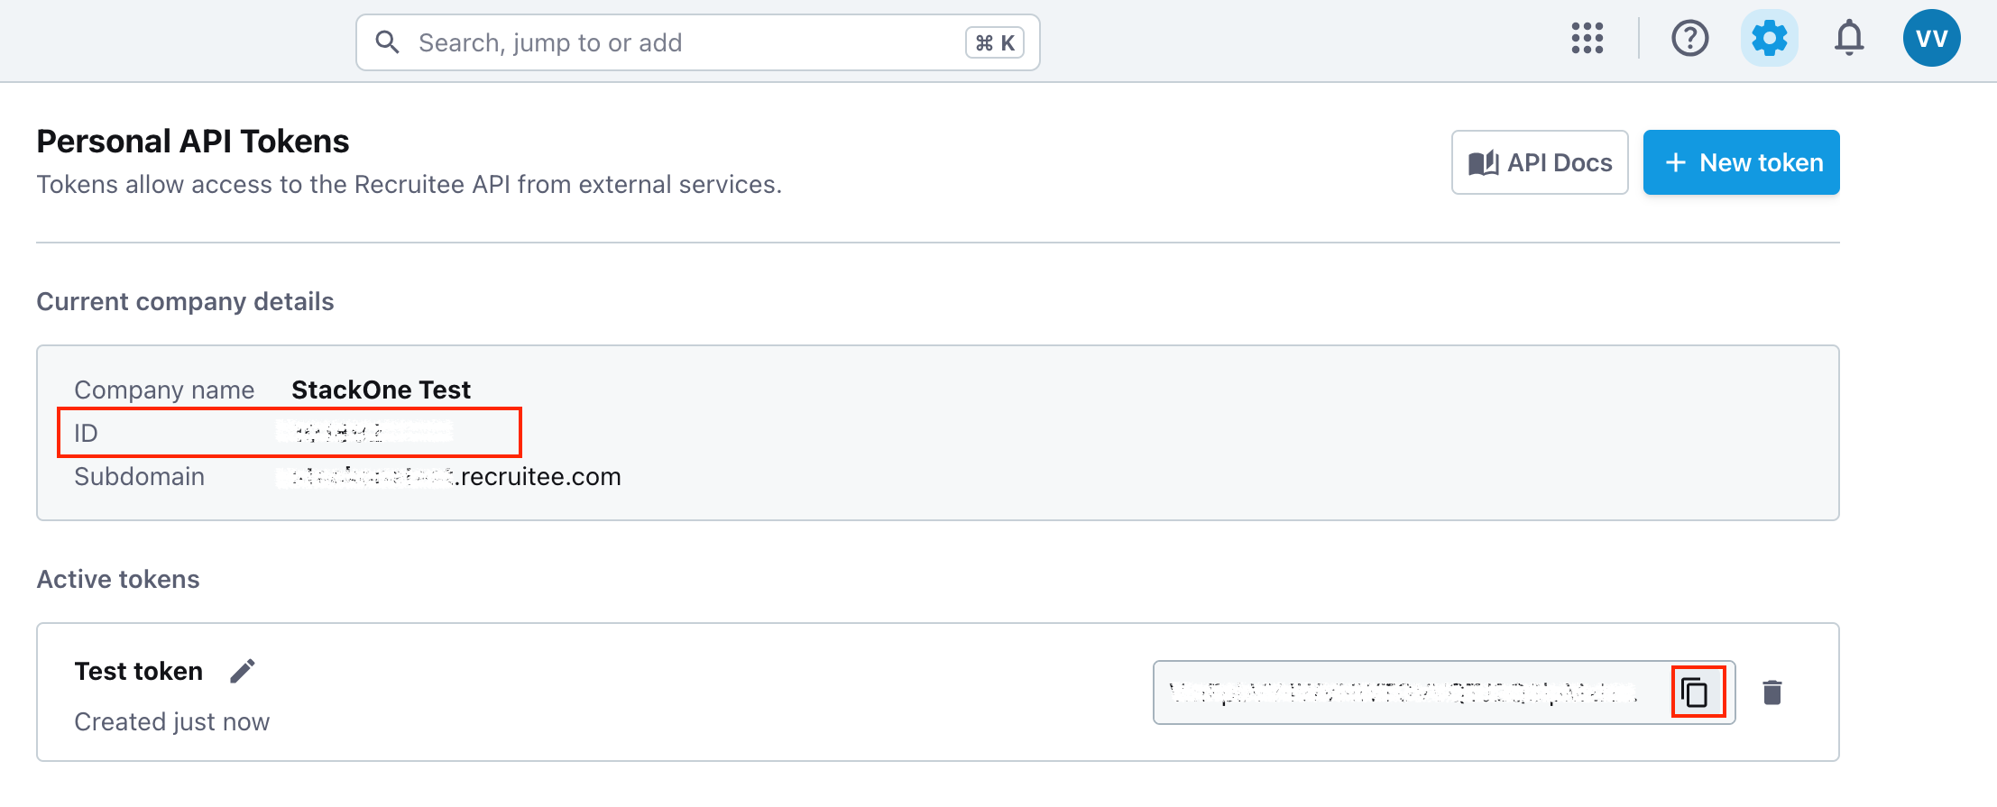
Task: Click the help question mark icon
Action: click(x=1690, y=39)
